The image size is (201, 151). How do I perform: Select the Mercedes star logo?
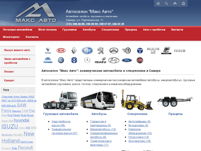[x=87, y=60]
